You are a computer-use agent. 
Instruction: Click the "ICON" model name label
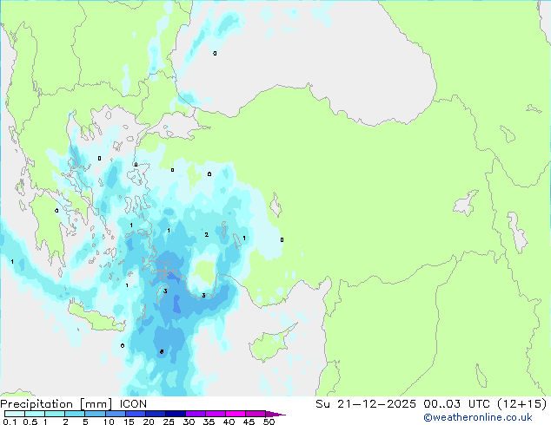pyautogui.click(x=133, y=404)
